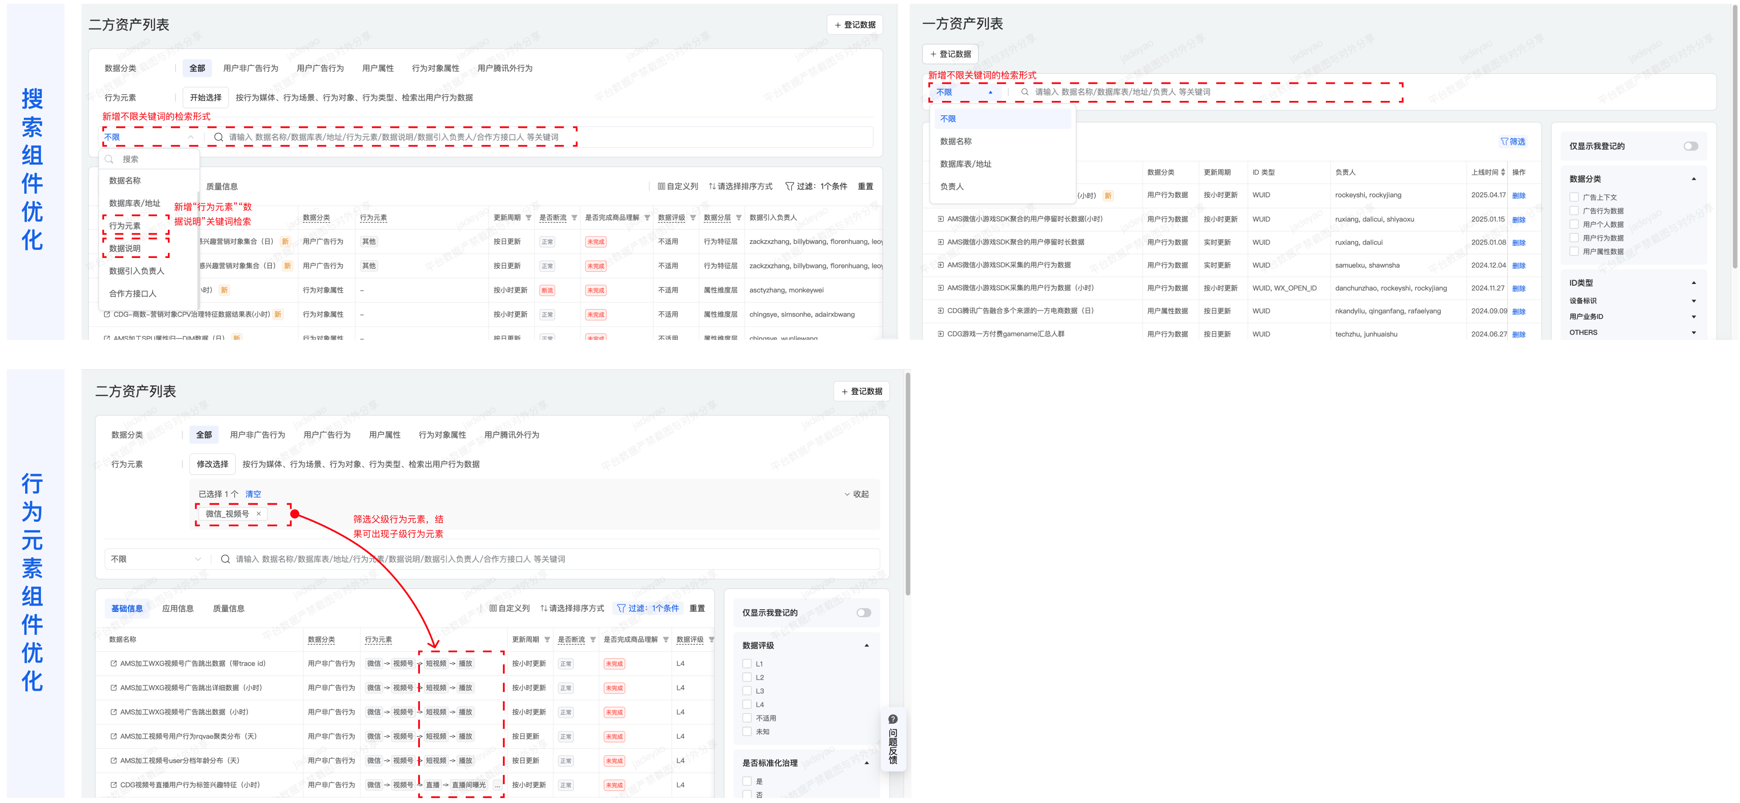Switch to the 应用信息 tab
The height and width of the screenshot is (803, 1740).
click(x=178, y=608)
